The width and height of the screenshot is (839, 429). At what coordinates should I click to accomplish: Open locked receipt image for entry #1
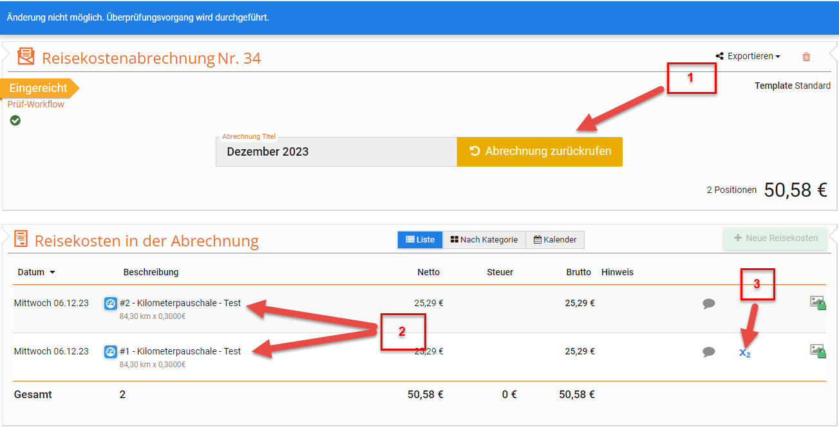coord(818,351)
